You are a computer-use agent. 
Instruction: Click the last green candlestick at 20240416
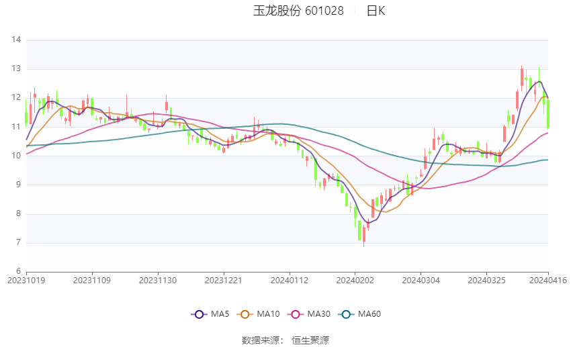coord(548,113)
